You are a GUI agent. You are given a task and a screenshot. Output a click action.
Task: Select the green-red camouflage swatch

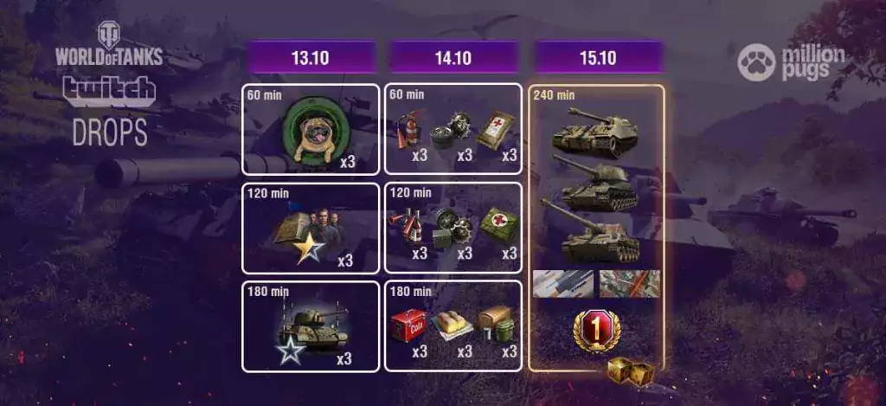629,283
